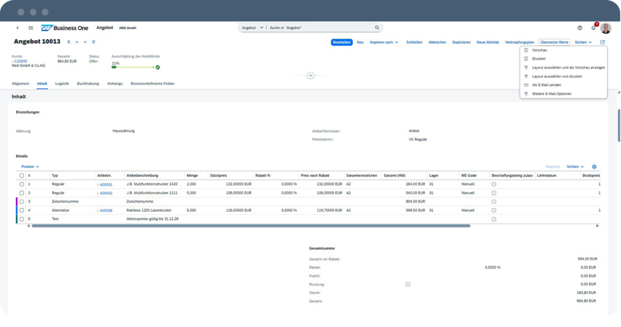Toggle Beschaffungsbeleg checkbox in row 4

pyautogui.click(x=494, y=211)
